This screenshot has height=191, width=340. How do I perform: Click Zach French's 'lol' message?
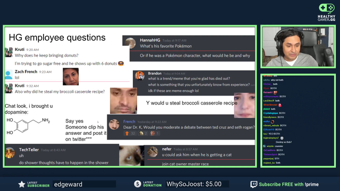(x=17, y=77)
